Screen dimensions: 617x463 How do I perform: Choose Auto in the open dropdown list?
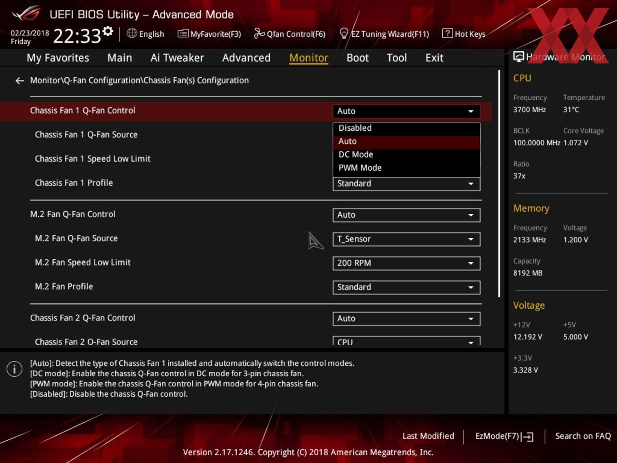pos(406,142)
